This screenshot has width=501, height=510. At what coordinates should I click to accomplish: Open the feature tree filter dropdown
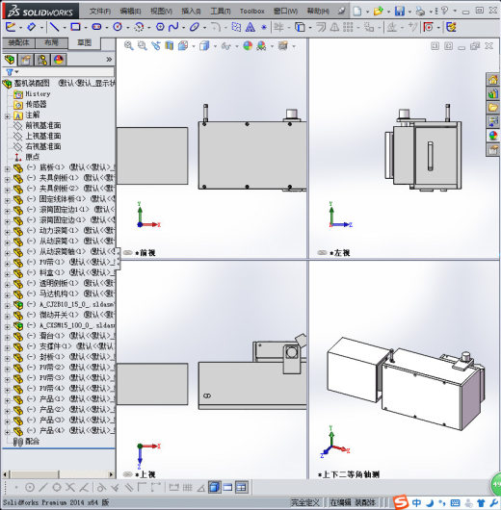pyautogui.click(x=13, y=72)
